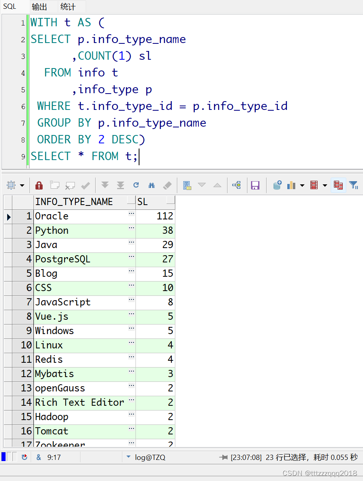The image size is (363, 481).
Task: Click the bar chart icon
Action: click(x=291, y=185)
